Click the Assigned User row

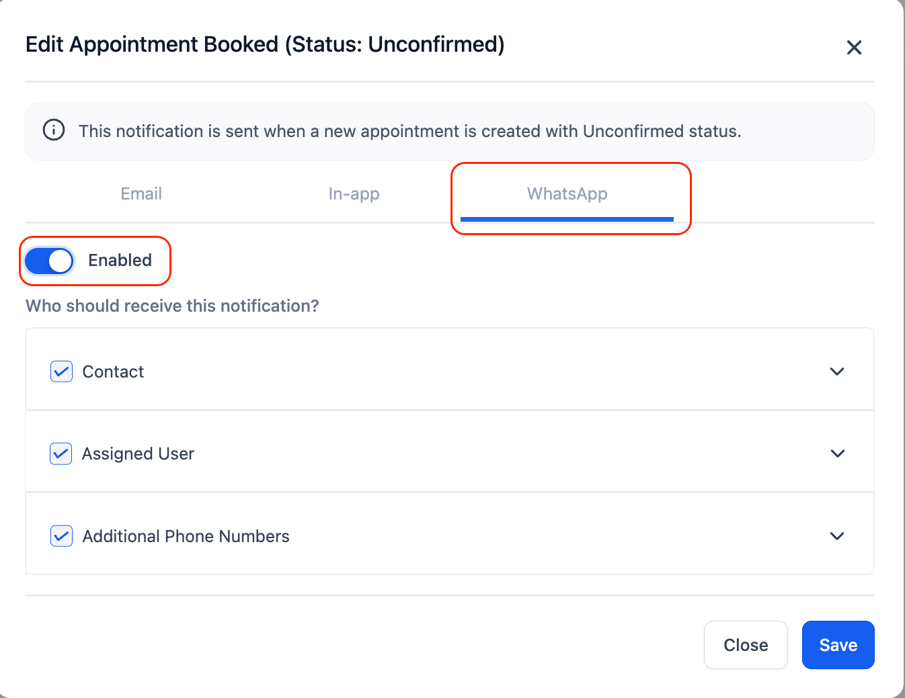pos(138,453)
